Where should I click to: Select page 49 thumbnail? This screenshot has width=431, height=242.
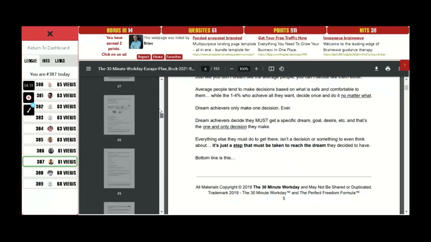pyautogui.click(x=119, y=168)
